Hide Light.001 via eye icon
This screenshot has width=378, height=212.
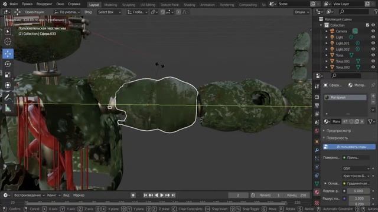[x=373, y=43]
